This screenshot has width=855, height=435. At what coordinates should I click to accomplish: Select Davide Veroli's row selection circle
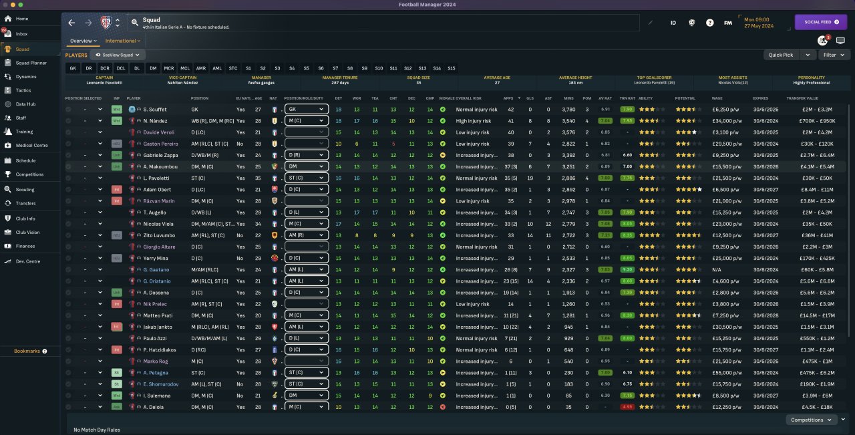69,132
